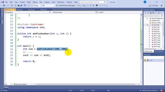This screenshot has height=92, width=165.
Task: Click the Property Pages wrench icon
Action: [x=152, y=60]
